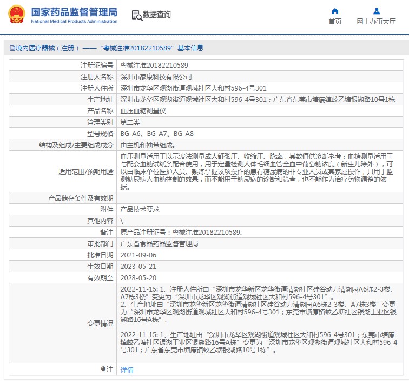Click the 注册证编号 row label
The width and height of the screenshot is (409, 381).
(x=97, y=66)
